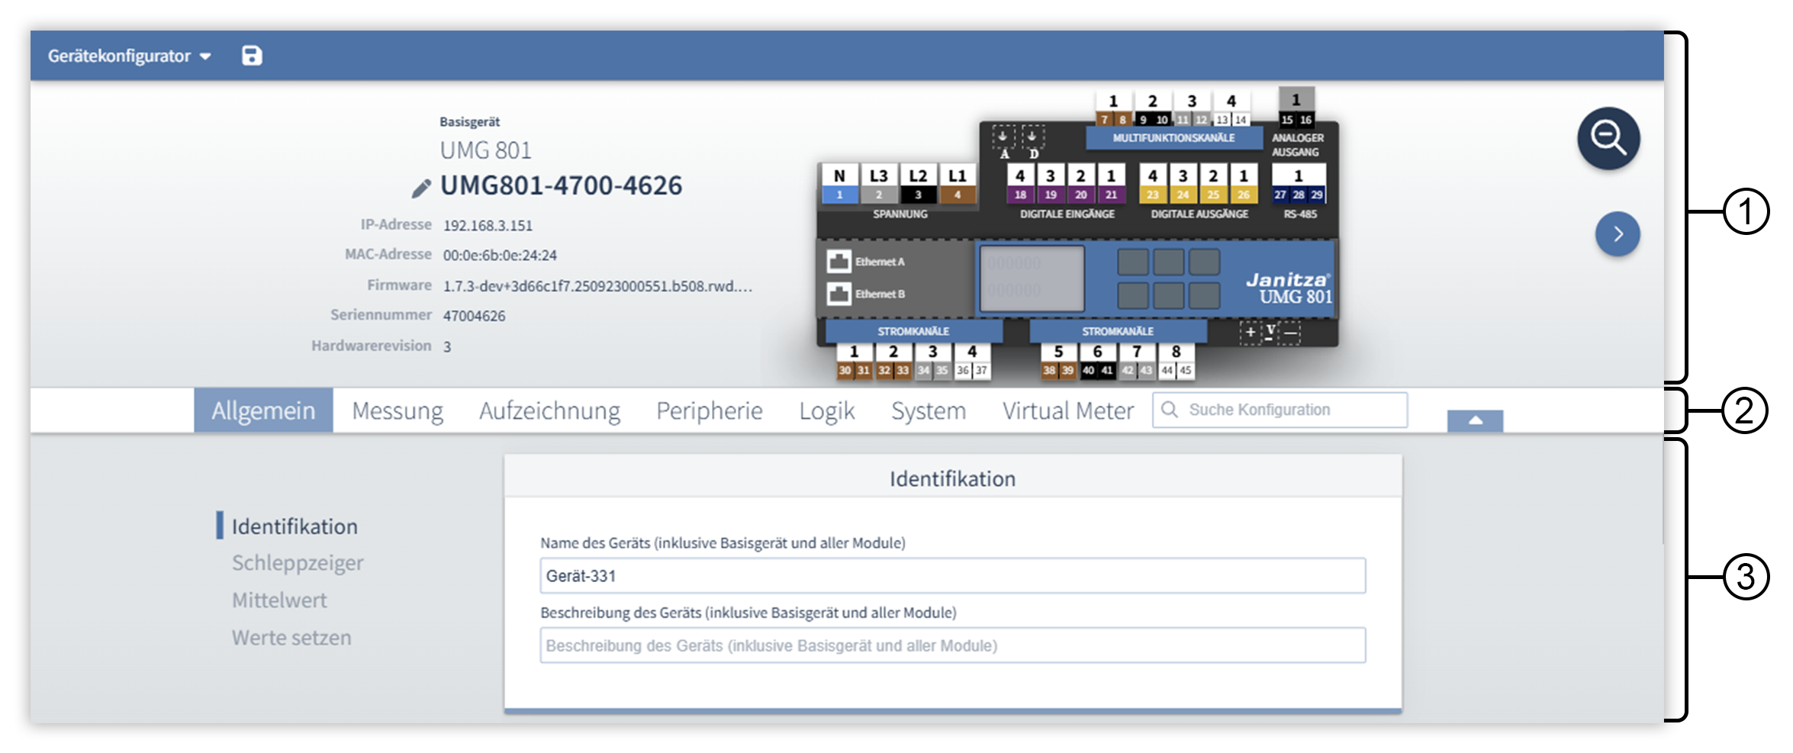Select Schleppzeiger in the side menu
Image resolution: width=1793 pixels, height=753 pixels.
pos(298,563)
